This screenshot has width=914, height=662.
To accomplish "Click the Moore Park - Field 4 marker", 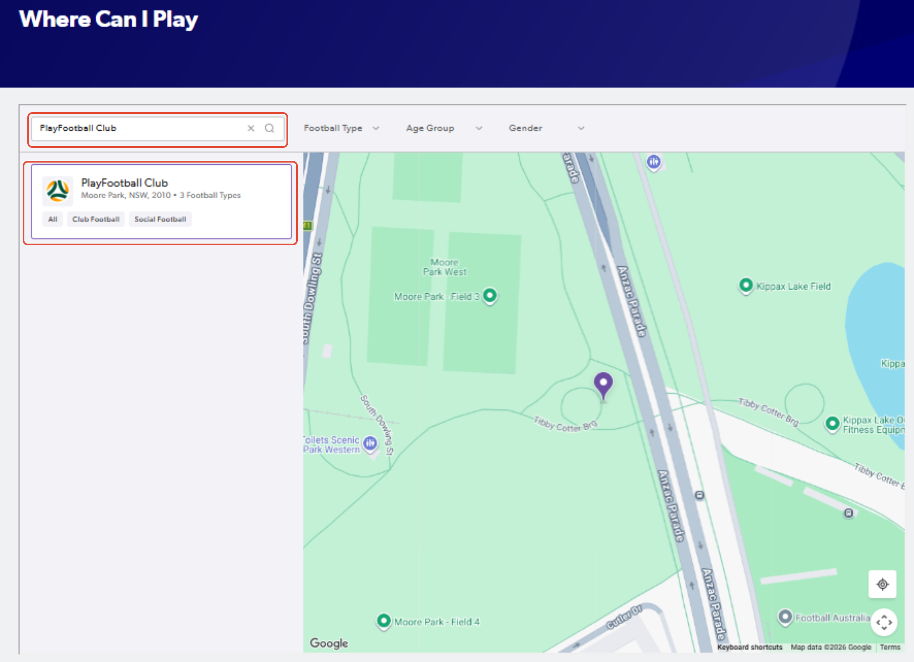I will [x=383, y=621].
